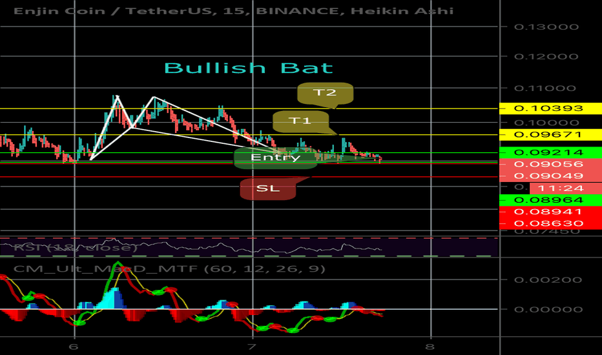
Task: Click the 0.00000 MACD axis value
Action: pos(548,309)
